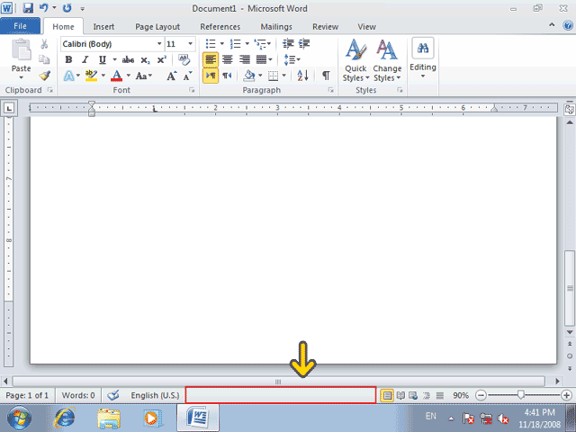Image resolution: width=576 pixels, height=432 pixels.
Task: Open the Change Styles button
Action: 387,60
